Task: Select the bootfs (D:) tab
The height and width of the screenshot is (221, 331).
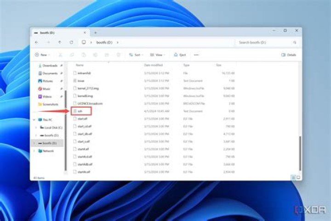Action: coord(51,32)
